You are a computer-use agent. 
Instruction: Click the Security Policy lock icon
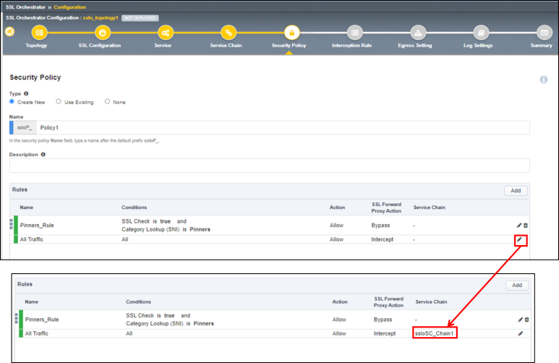[291, 33]
